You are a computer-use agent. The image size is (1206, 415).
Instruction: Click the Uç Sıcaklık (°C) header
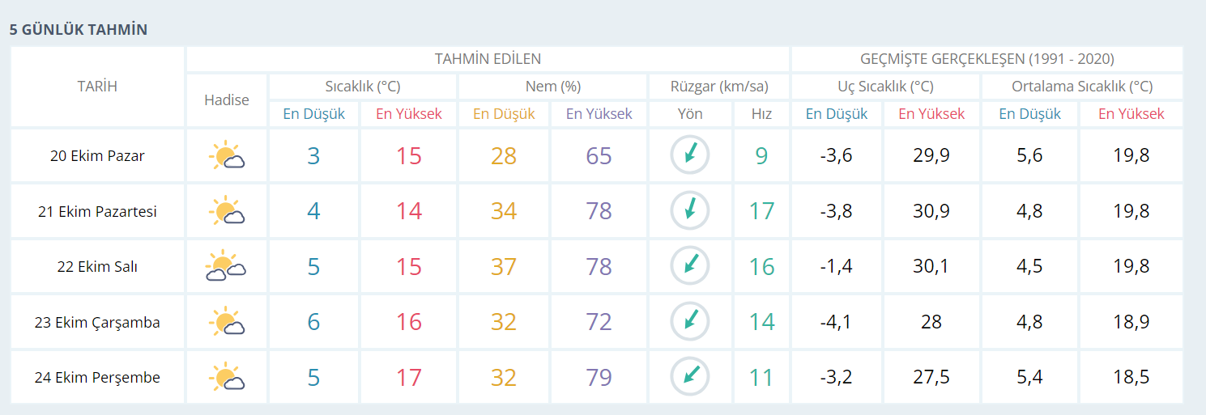pyautogui.click(x=885, y=87)
